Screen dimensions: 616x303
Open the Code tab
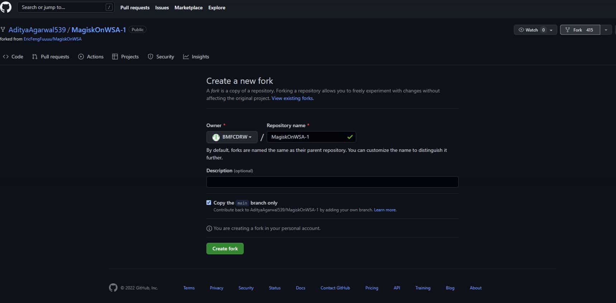13,57
